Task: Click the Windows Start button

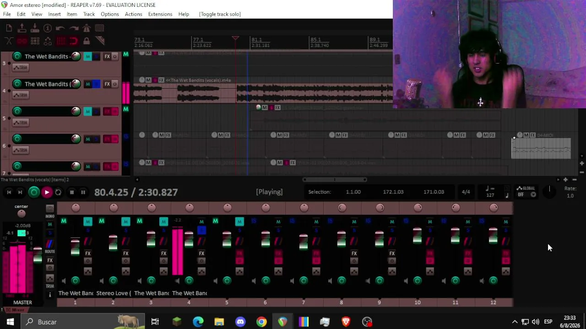Action: coord(10,322)
